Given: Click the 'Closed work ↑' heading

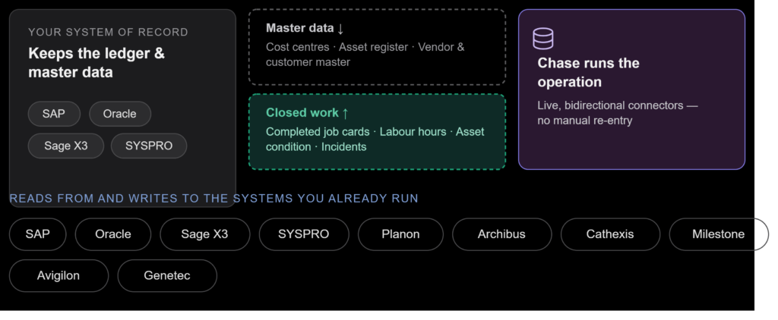Looking at the screenshot, I should pyautogui.click(x=307, y=112).
